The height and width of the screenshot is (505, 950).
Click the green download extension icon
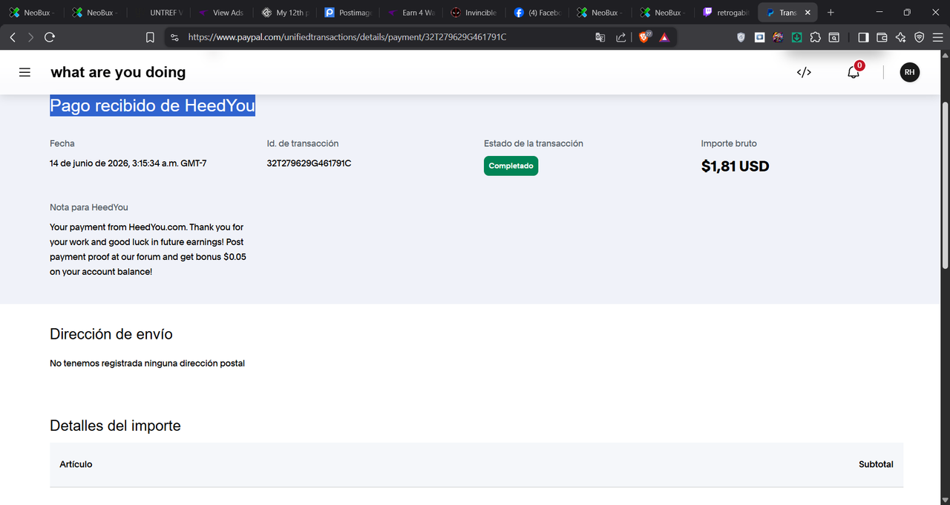pyautogui.click(x=796, y=37)
